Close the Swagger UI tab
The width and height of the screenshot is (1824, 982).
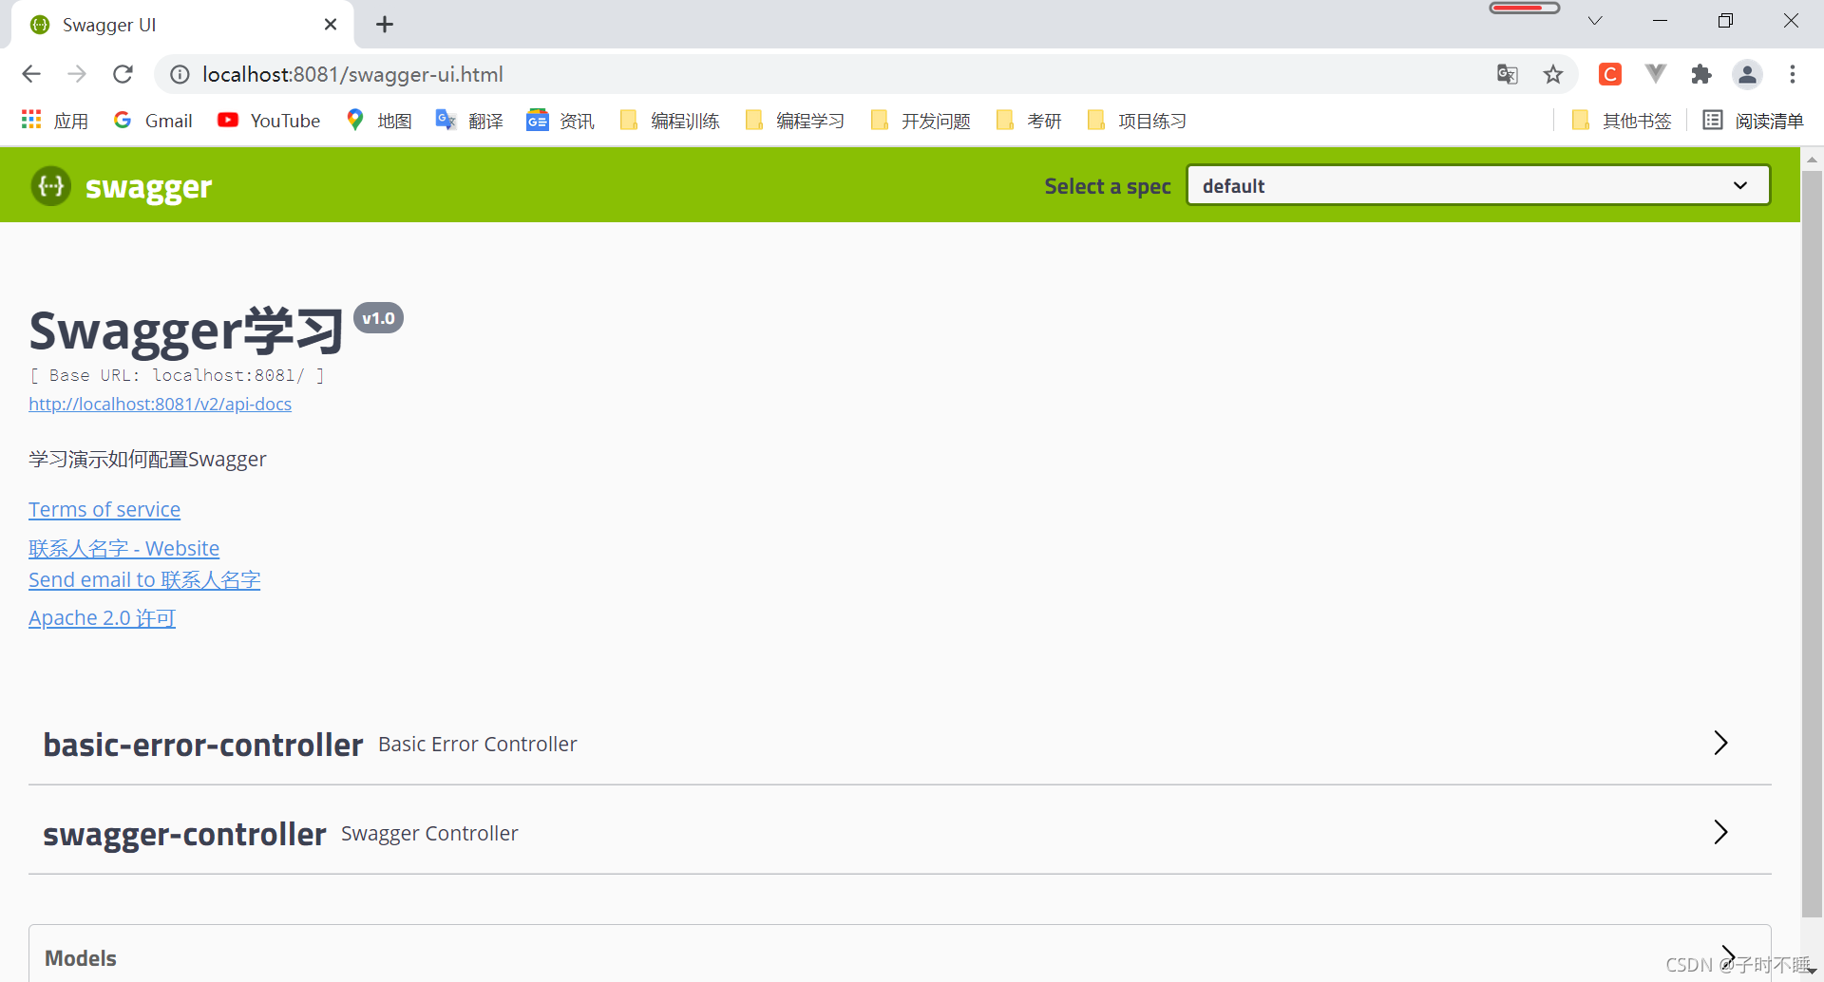(x=331, y=25)
